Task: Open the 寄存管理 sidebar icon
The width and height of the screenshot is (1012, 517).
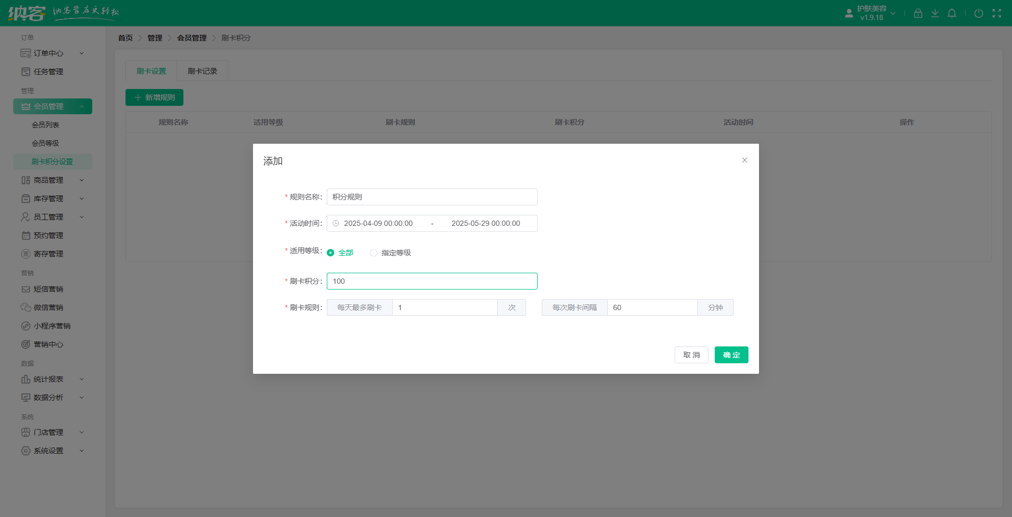Action: click(26, 254)
